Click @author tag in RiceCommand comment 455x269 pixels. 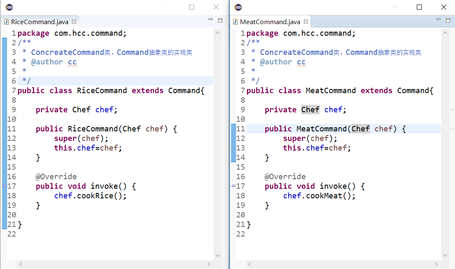[x=47, y=62]
